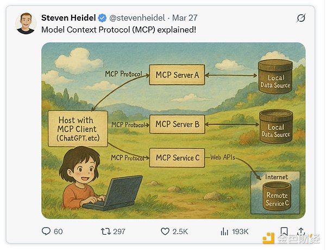Click the share upload arrow icon
Image resolution: width=326 pixels, height=250 pixels.
[x=301, y=231]
